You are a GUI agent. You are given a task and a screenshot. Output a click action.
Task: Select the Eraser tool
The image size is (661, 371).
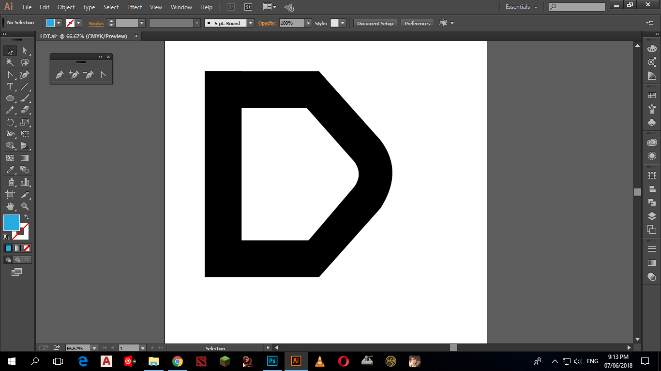[25, 110]
